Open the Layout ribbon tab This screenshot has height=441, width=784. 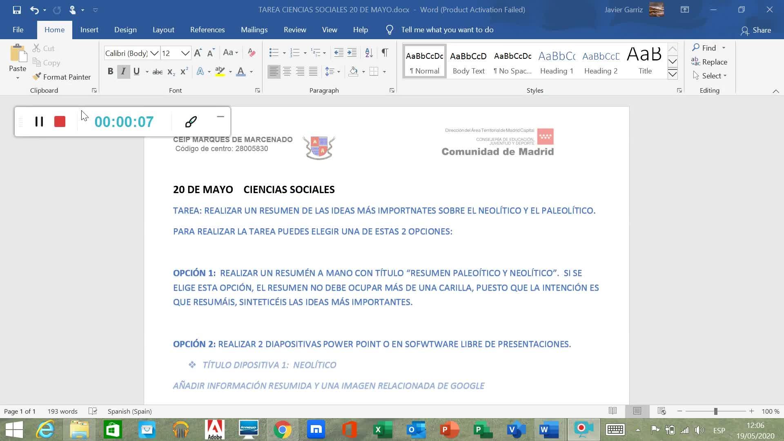[163, 30]
